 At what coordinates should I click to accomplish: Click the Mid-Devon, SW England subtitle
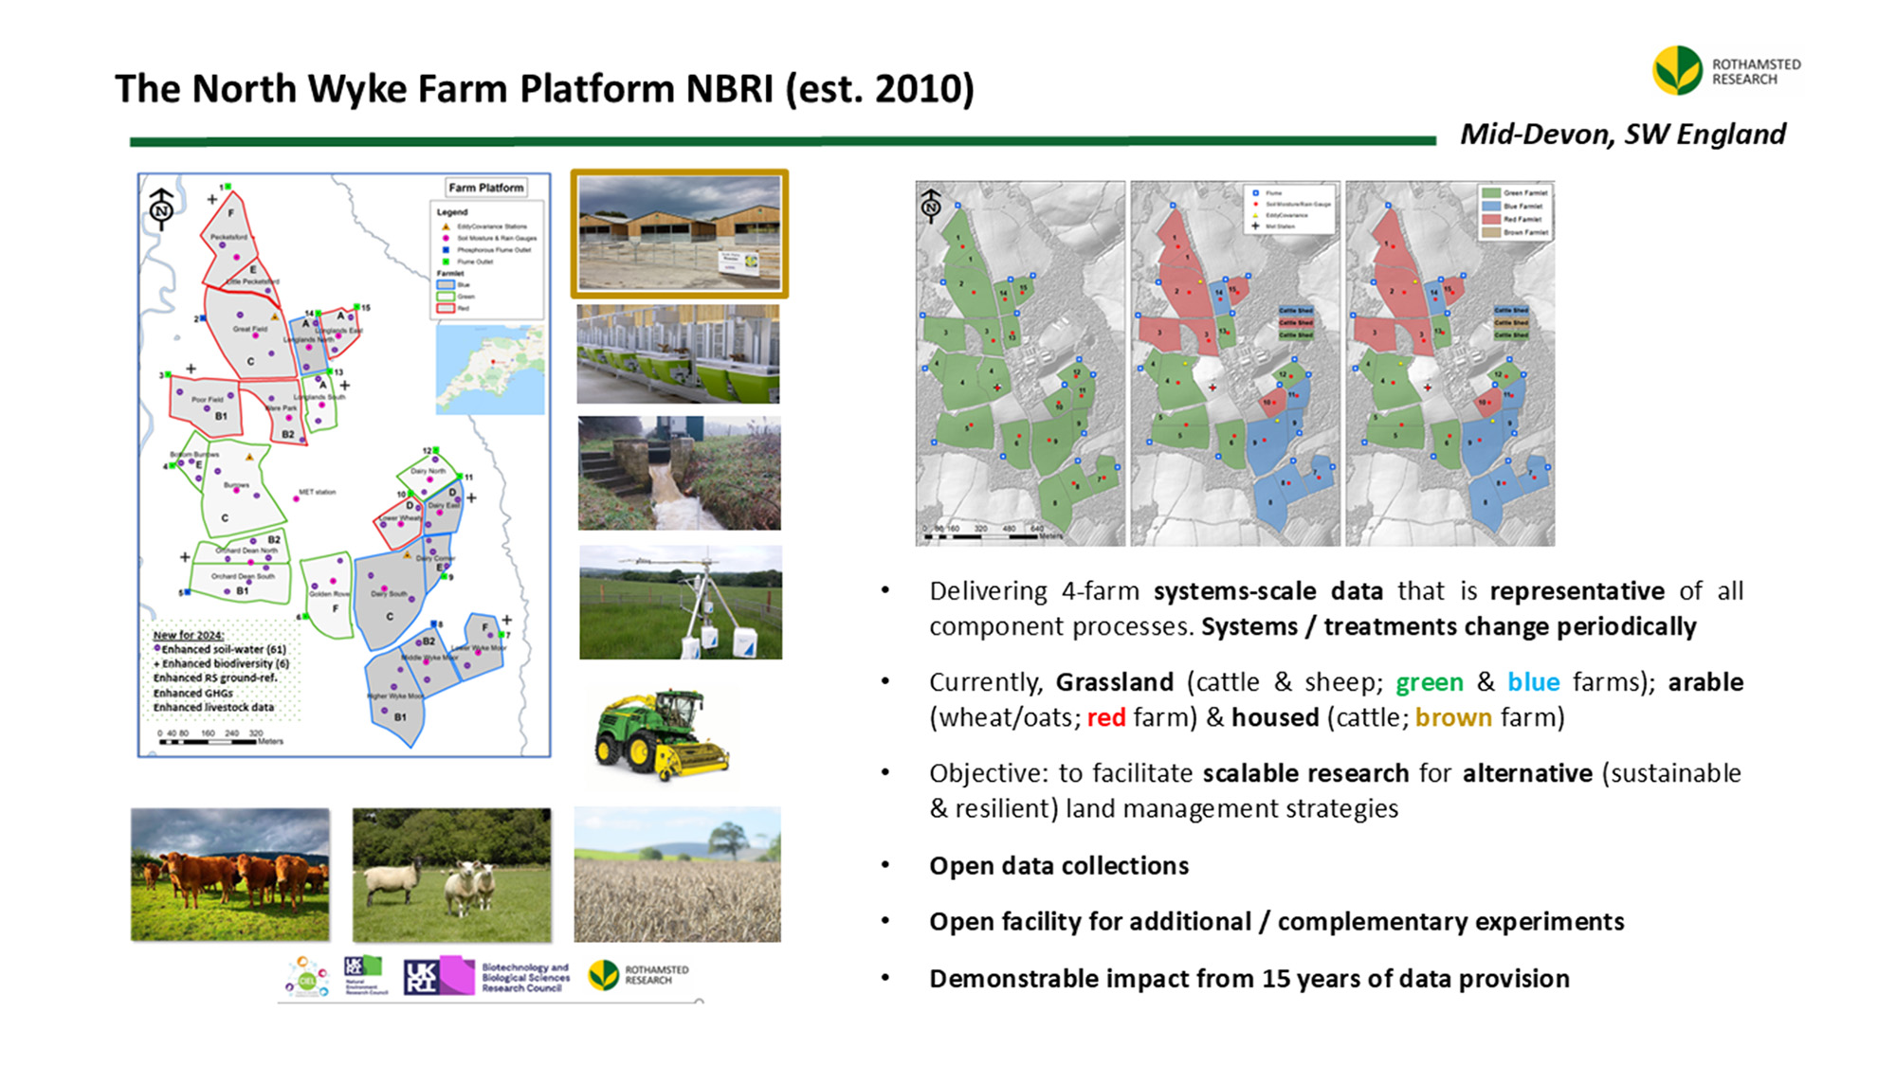point(1622,135)
